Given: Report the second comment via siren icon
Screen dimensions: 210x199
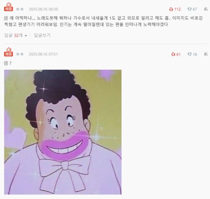Looking at the screenshot, I should coord(206,54).
